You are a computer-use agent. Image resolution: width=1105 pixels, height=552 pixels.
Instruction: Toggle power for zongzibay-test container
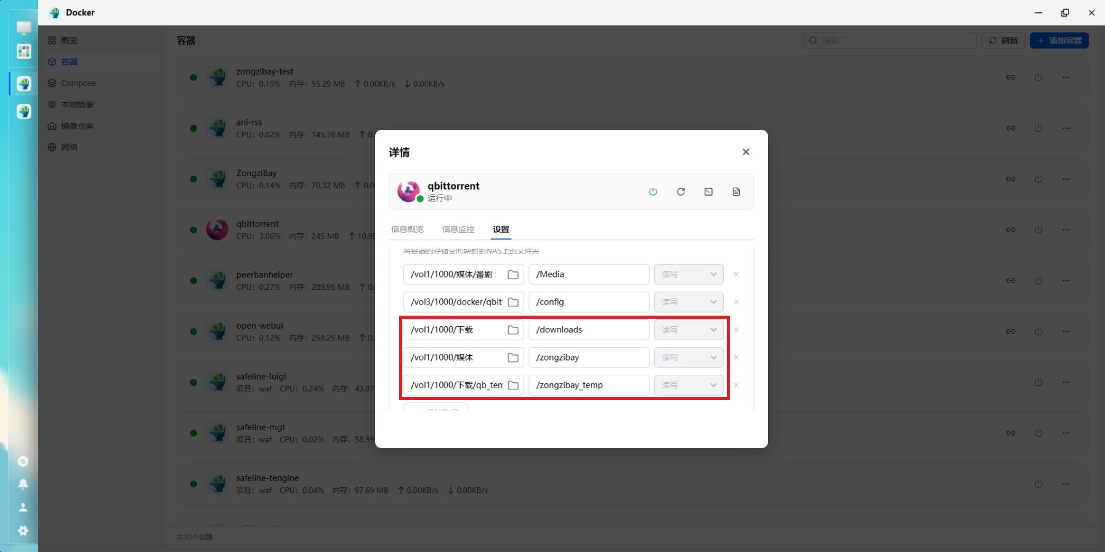(x=1038, y=78)
